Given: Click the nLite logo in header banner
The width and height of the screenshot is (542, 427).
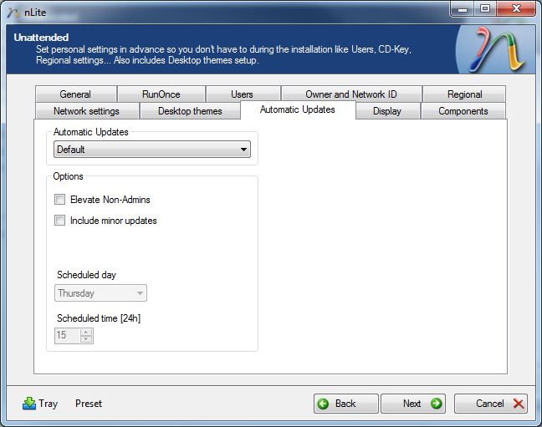Looking at the screenshot, I should click(497, 50).
